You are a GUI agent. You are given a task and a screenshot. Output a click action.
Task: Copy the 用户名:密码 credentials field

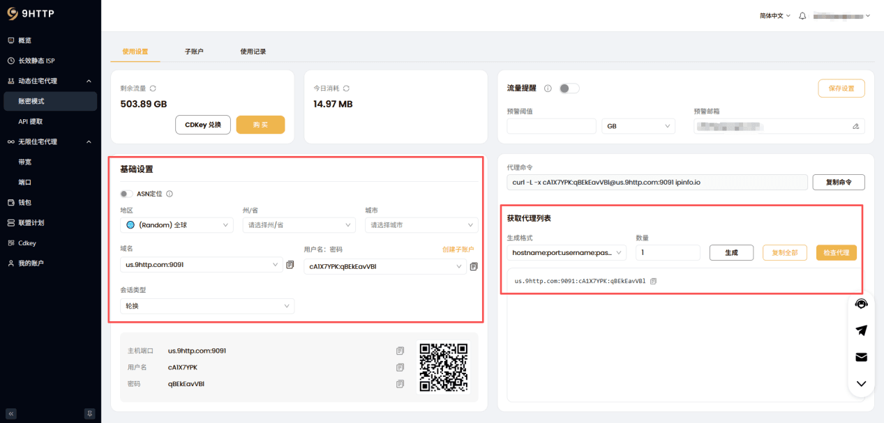[x=474, y=266]
